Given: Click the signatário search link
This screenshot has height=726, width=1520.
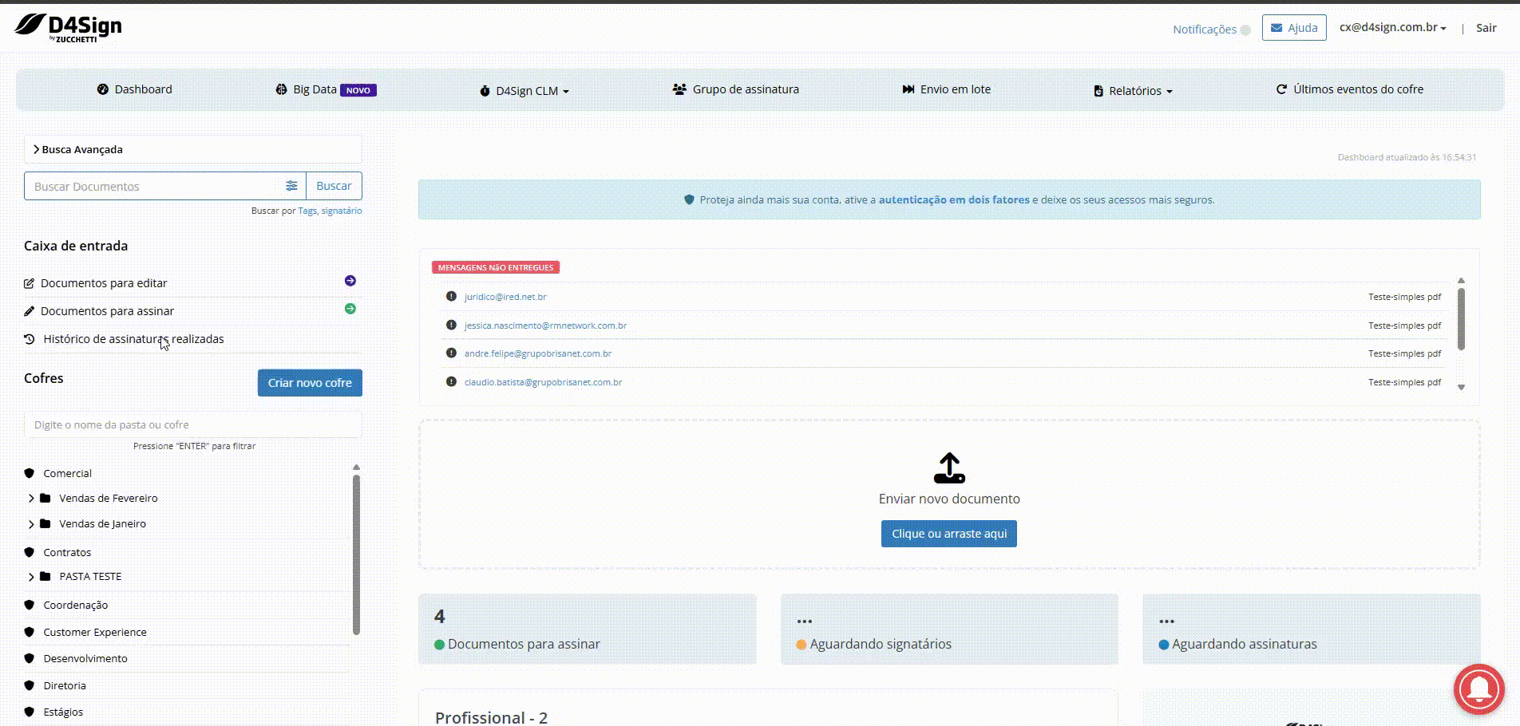Looking at the screenshot, I should click(x=341, y=211).
